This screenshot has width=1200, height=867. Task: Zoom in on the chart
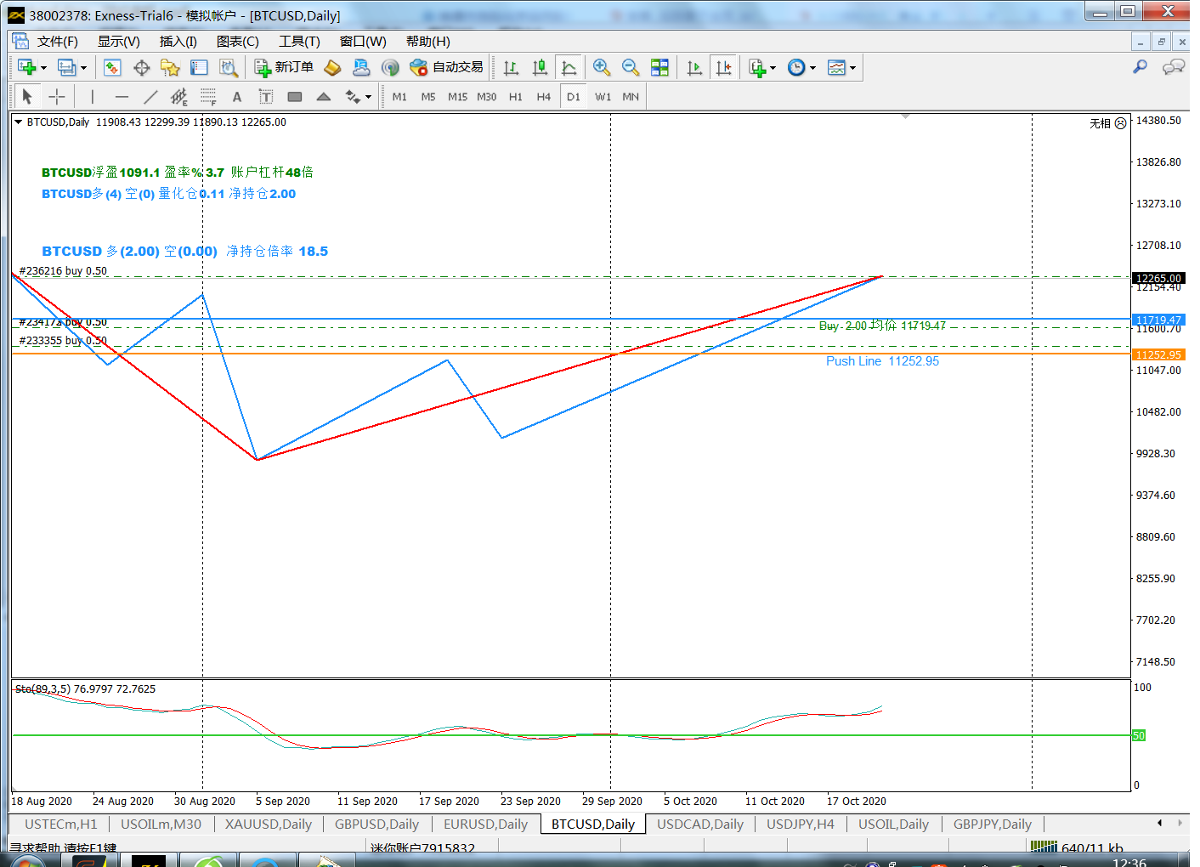(x=602, y=67)
